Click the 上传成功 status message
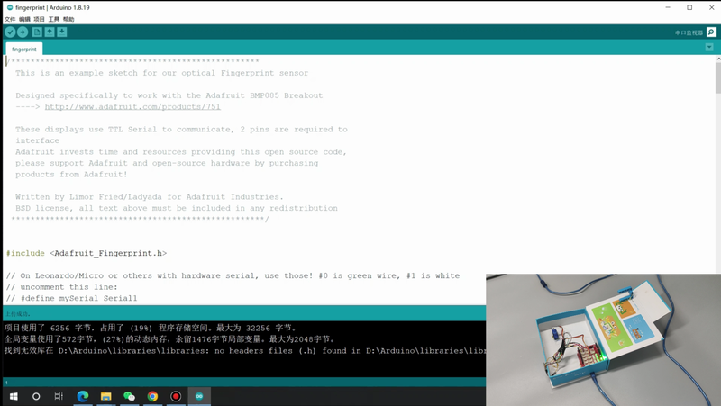 17,314
